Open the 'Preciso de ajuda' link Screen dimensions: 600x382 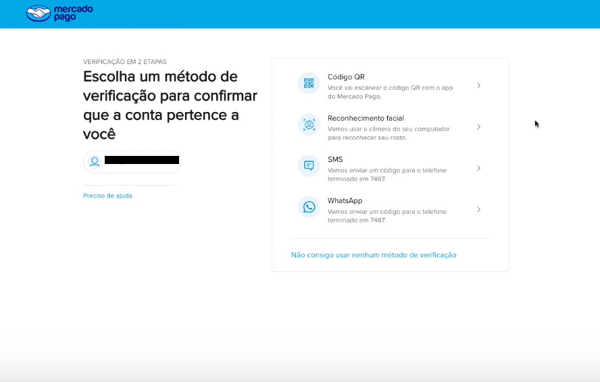point(107,196)
